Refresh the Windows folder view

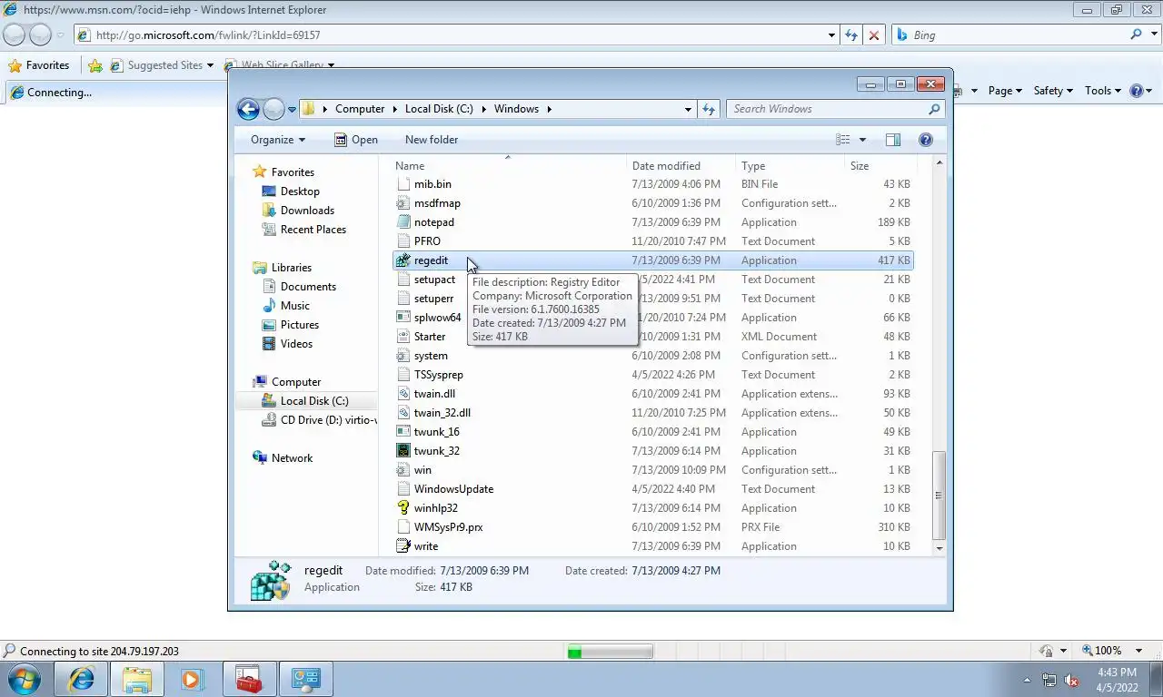coord(709,109)
